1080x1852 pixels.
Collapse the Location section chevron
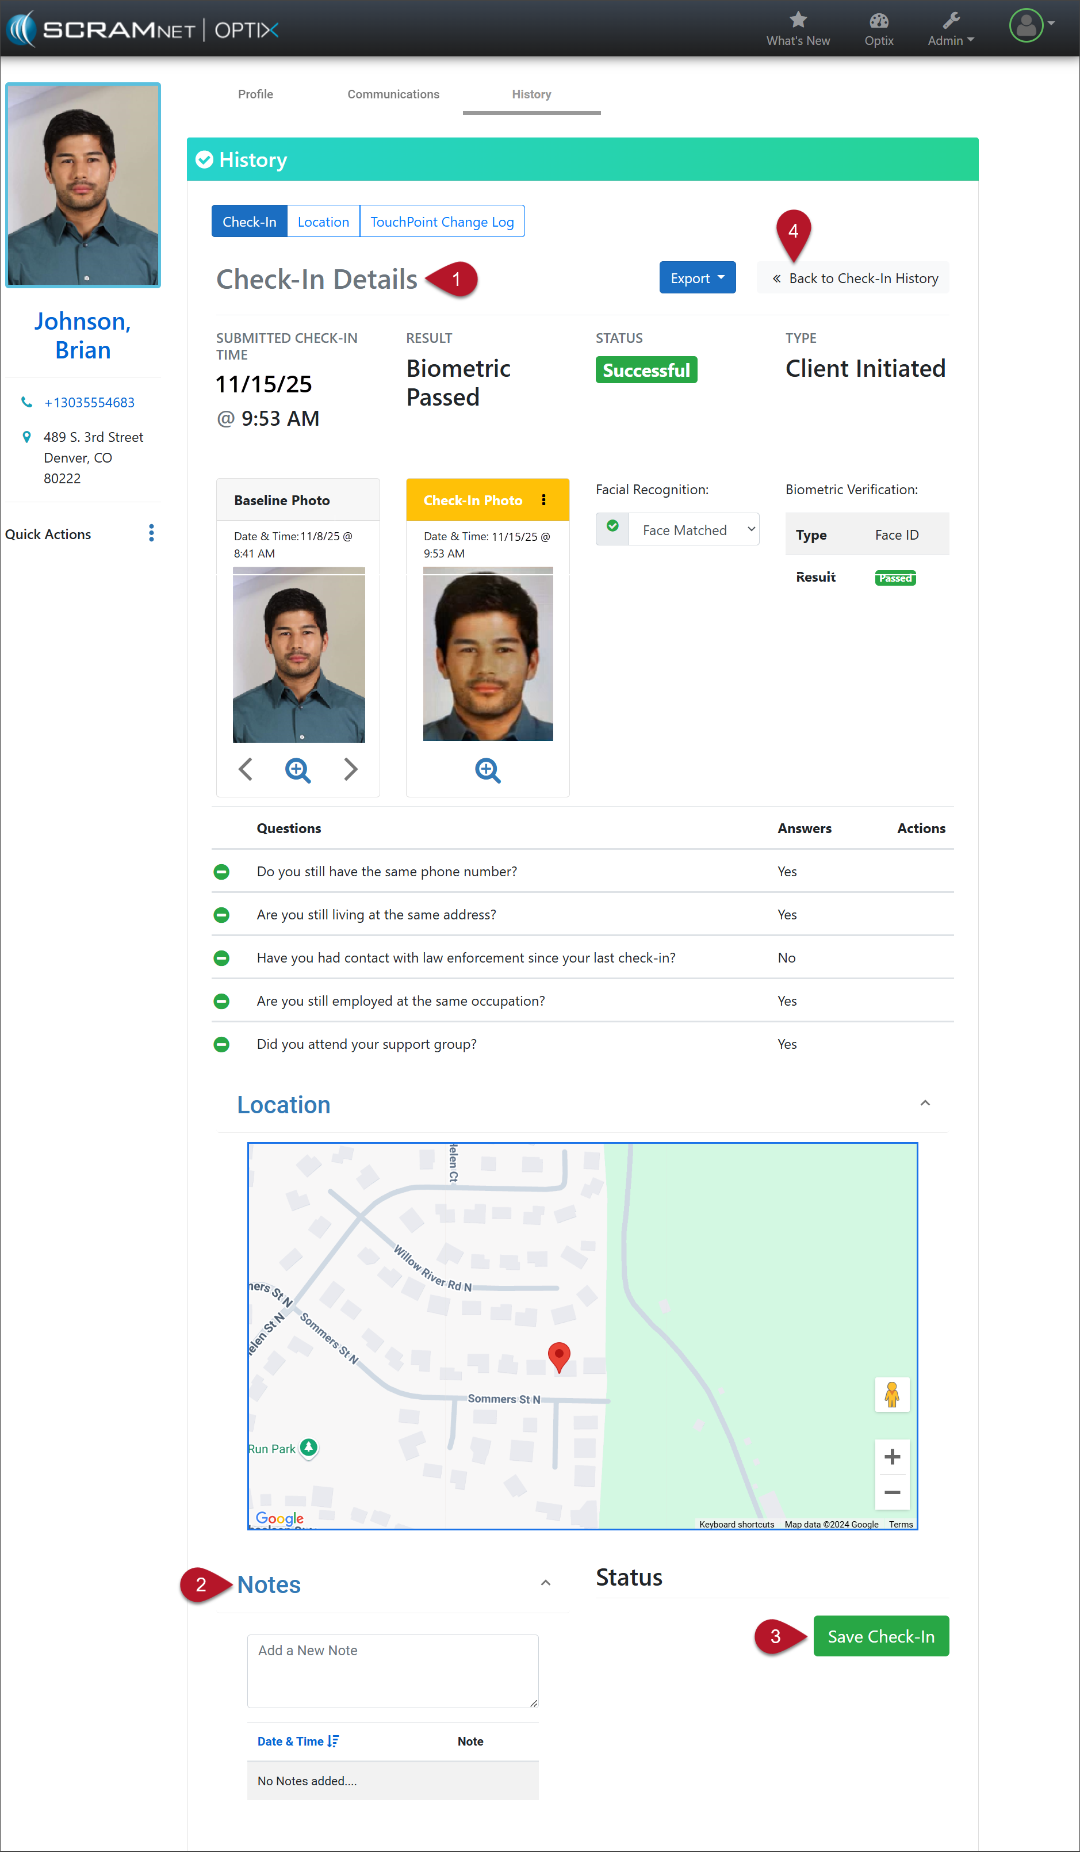point(925,1103)
